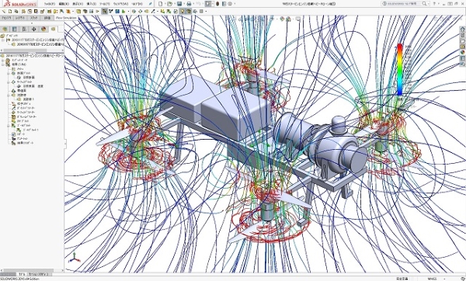The image size is (466, 281).
Task: Click the search box in the title bar
Action: (405, 4)
